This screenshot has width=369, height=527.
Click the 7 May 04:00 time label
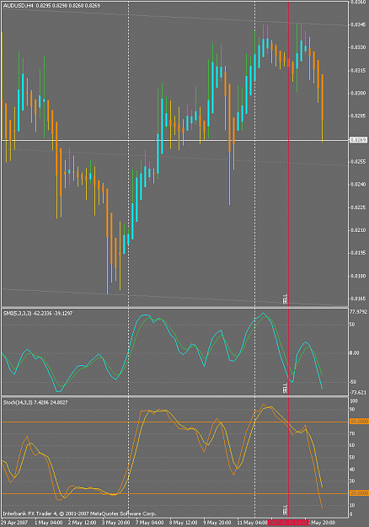tap(150, 523)
